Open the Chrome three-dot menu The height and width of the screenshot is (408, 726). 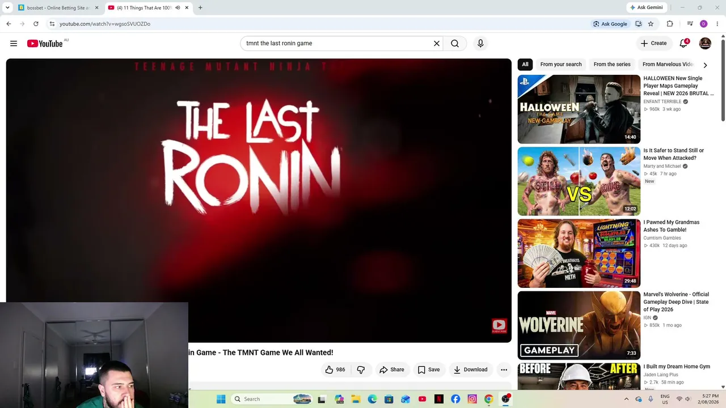717,24
